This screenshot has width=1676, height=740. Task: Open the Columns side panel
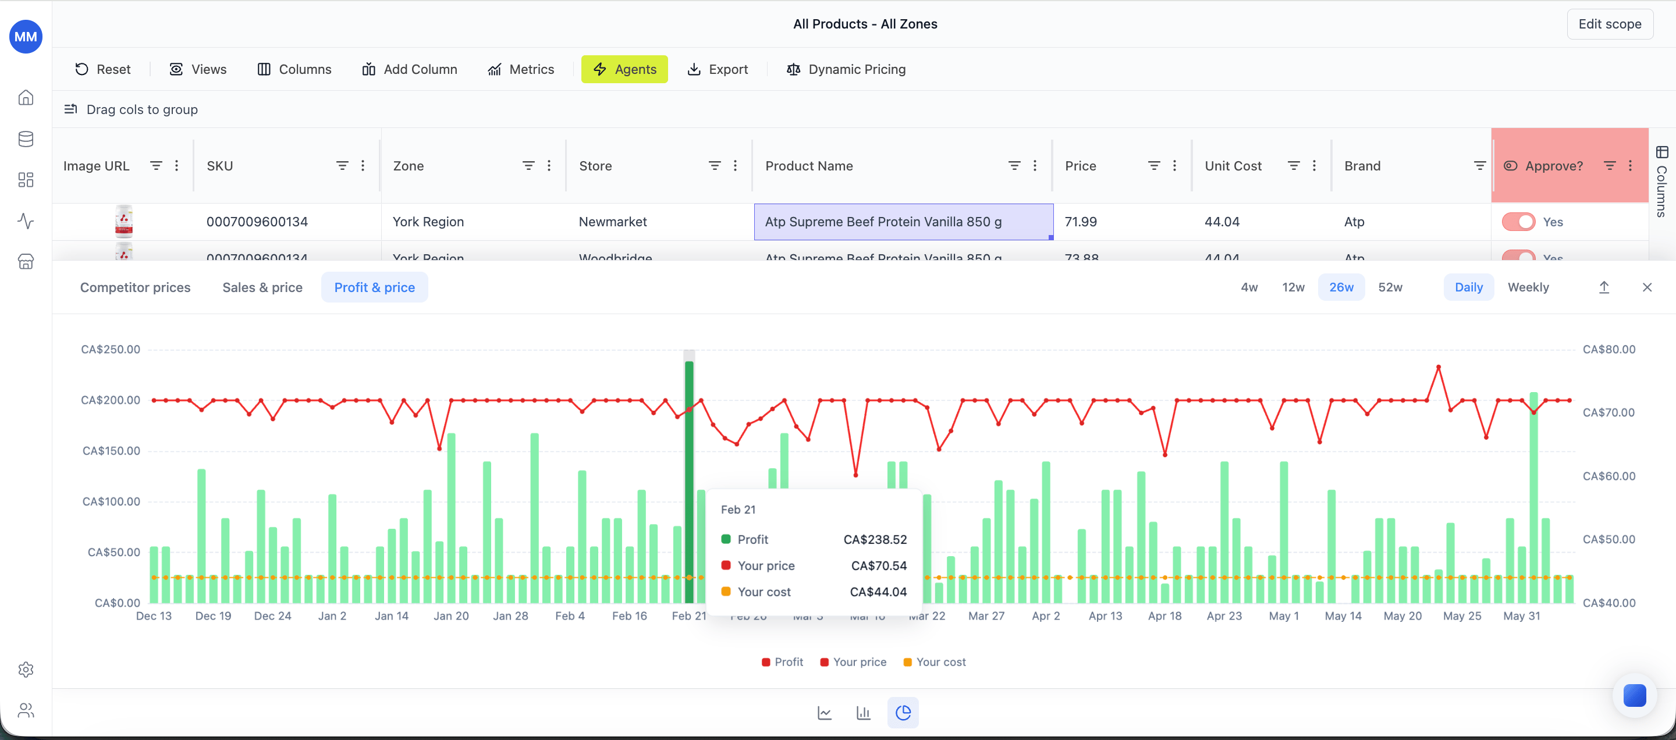1661,181
